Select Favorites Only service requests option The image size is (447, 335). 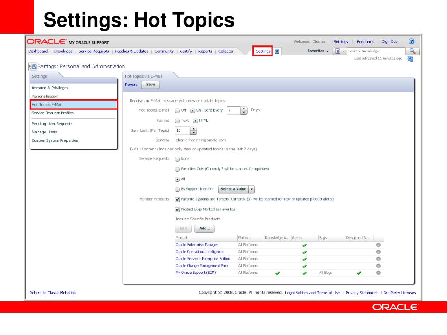tap(177, 169)
